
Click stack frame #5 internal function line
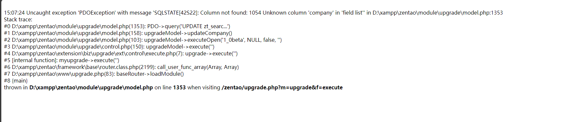(61, 60)
